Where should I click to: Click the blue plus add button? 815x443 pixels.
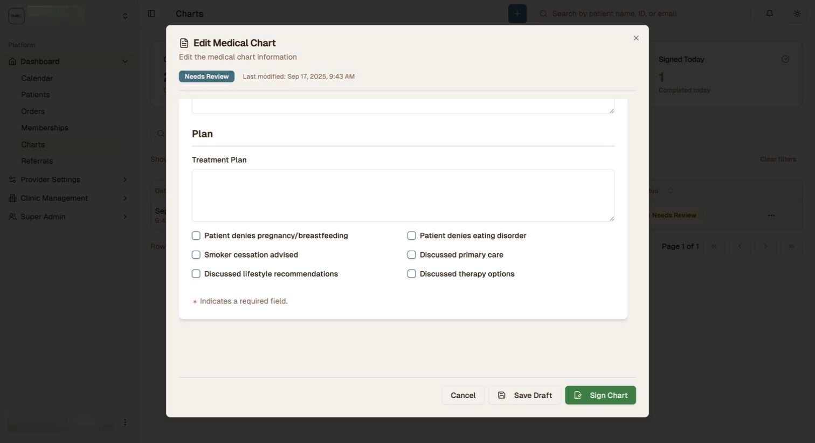point(517,13)
